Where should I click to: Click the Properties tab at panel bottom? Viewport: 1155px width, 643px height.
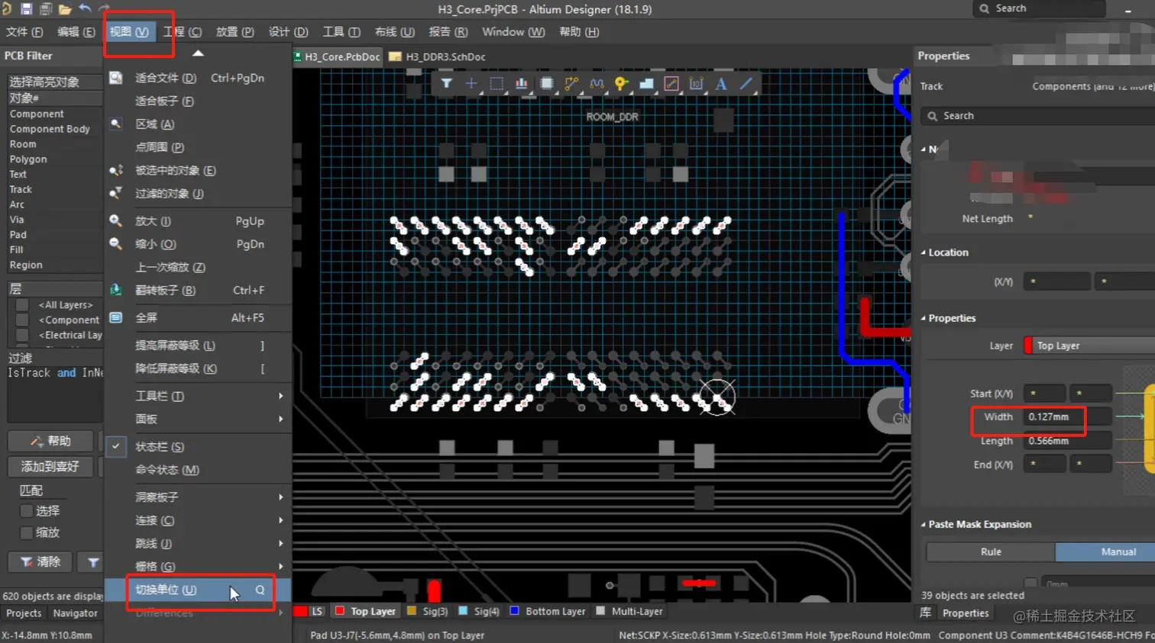coord(966,613)
